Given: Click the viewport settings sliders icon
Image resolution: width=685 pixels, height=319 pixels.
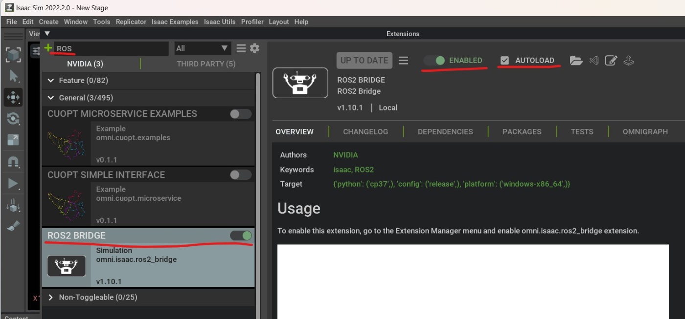Looking at the screenshot, I should pos(36,51).
